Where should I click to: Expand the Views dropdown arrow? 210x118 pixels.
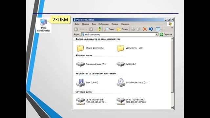pos(161,29)
